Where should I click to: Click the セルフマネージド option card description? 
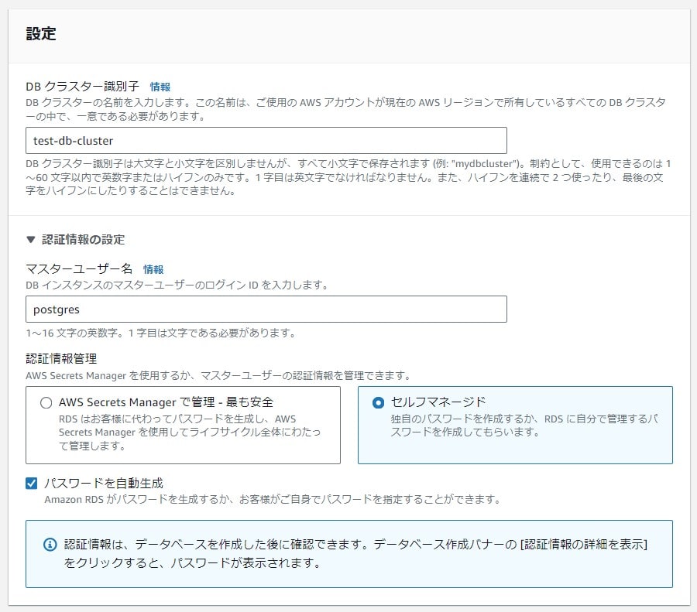524,426
